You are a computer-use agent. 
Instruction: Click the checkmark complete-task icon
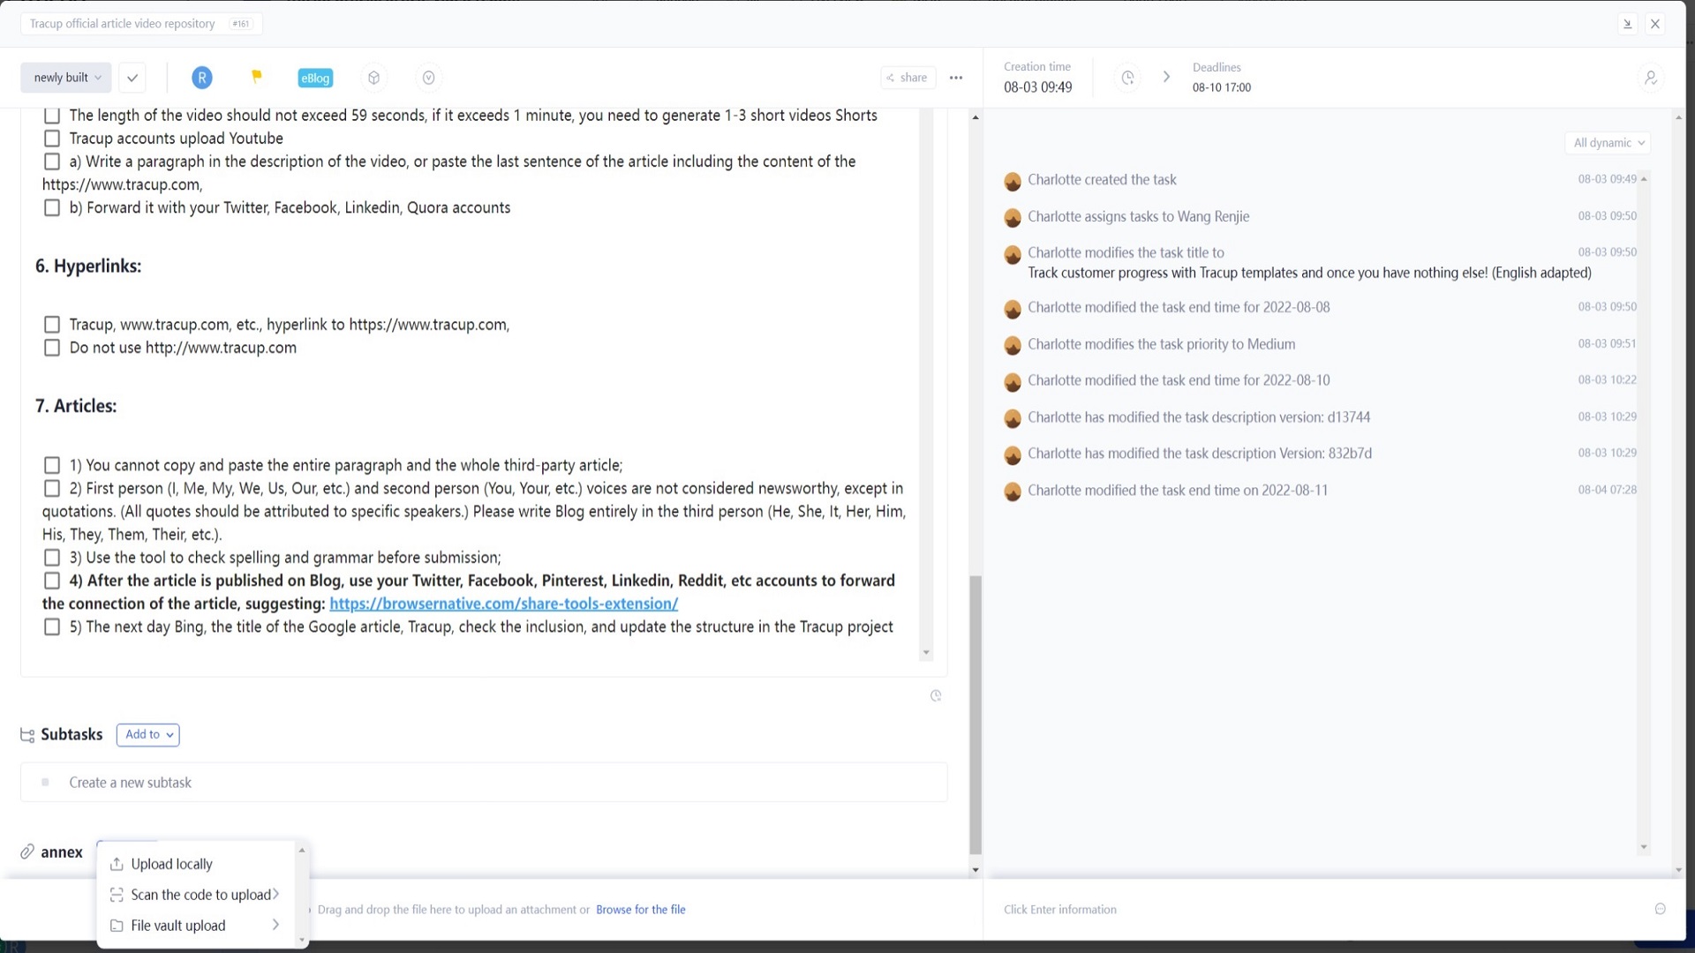click(132, 78)
